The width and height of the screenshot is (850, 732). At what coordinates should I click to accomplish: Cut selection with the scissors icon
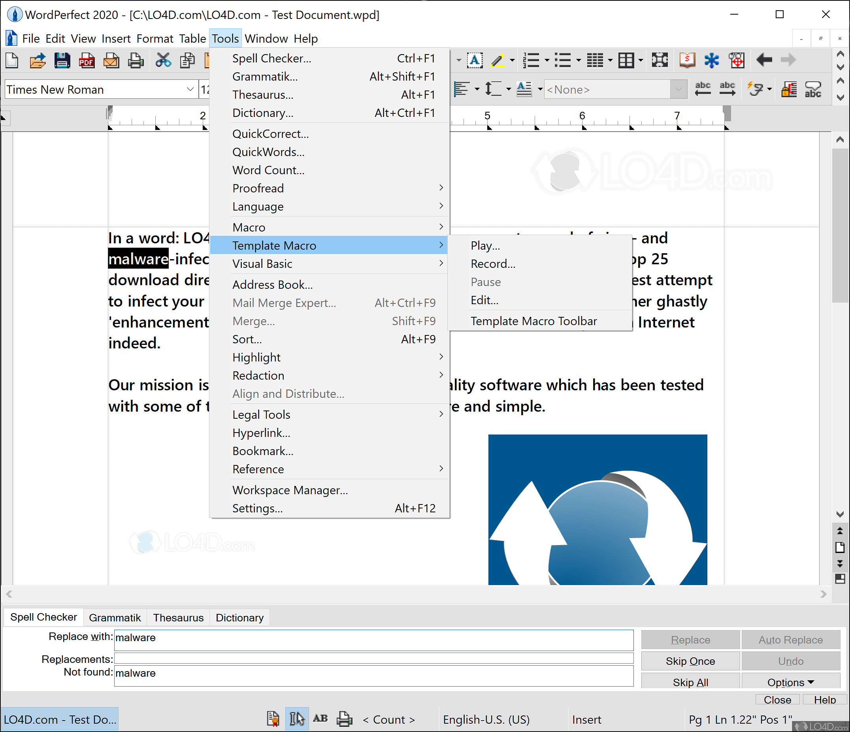pos(163,60)
